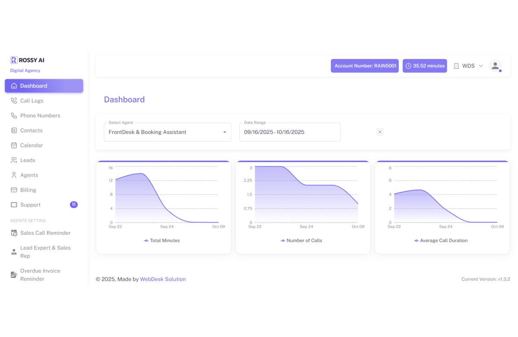
Task: Expand the Select Agent dropdown
Action: [x=224, y=132]
